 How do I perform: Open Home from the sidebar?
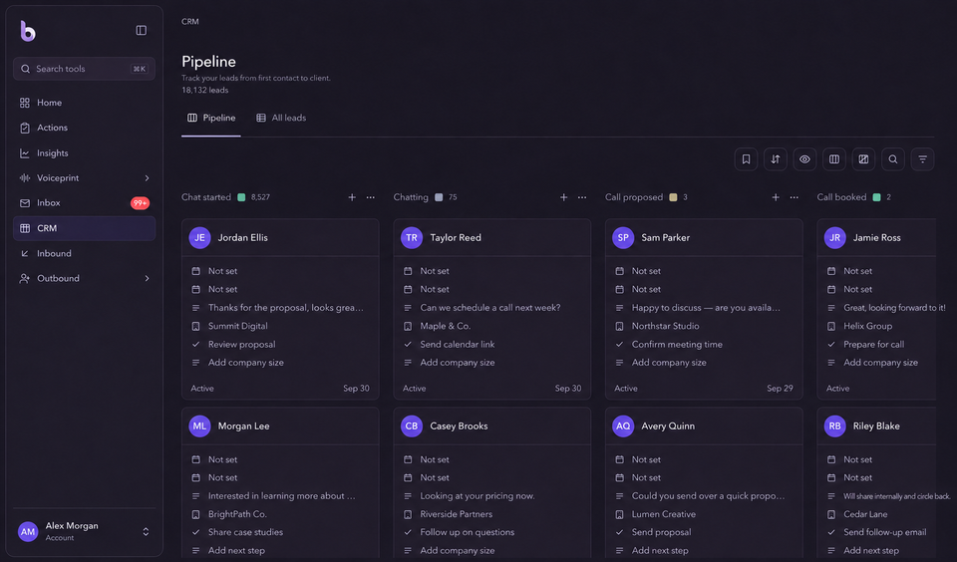coord(84,103)
